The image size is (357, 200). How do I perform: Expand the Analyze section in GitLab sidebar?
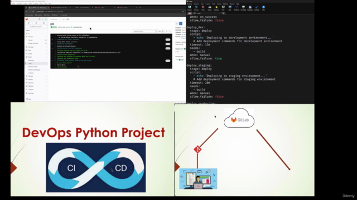tap(36, 89)
